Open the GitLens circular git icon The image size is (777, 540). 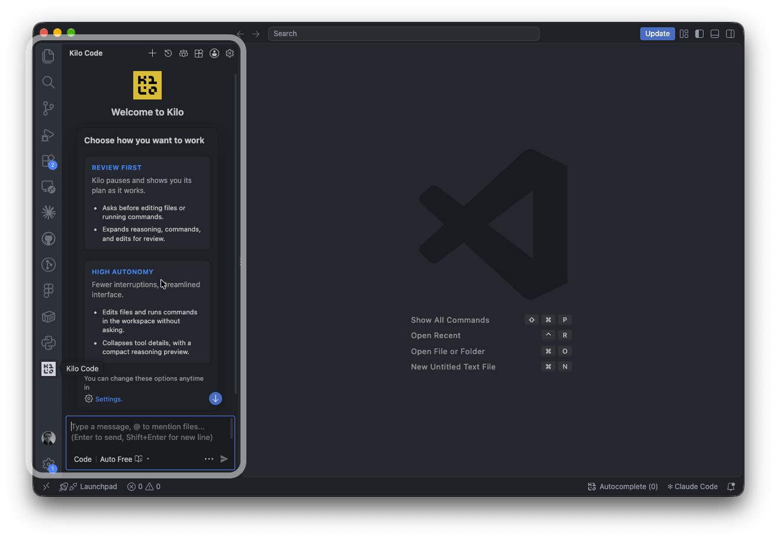pos(49,265)
